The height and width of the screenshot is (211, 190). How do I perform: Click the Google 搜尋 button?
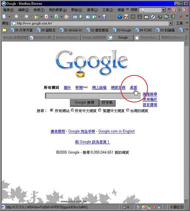pos(85,103)
